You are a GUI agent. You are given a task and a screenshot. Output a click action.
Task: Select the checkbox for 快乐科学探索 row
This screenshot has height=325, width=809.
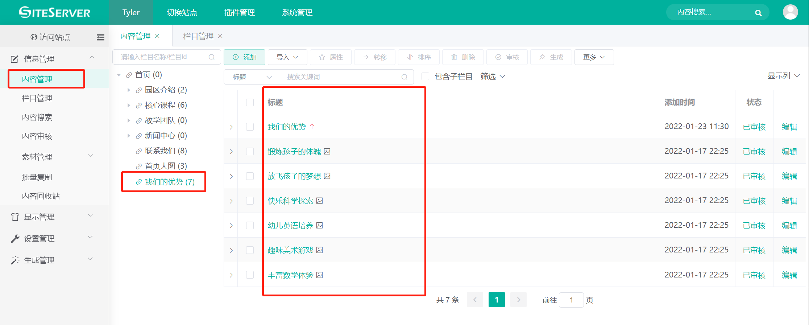(x=250, y=201)
